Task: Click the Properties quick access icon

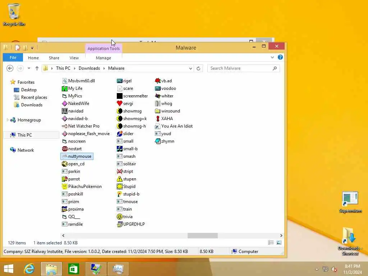Action: (x=17, y=48)
